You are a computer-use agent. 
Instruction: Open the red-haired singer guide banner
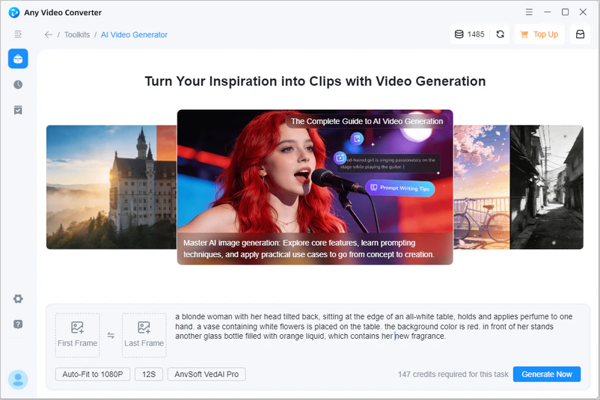315,187
